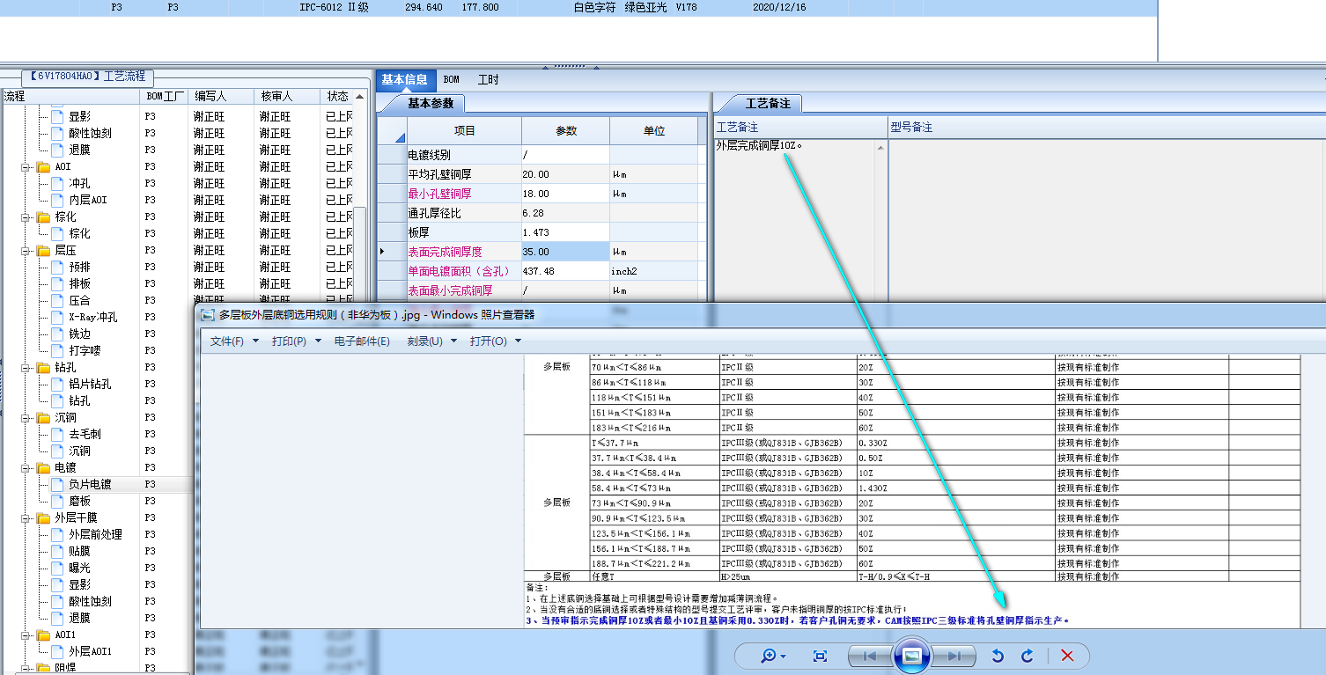Image resolution: width=1326 pixels, height=675 pixels.
Task: Select 外层AOI1 process step
Action: click(91, 651)
